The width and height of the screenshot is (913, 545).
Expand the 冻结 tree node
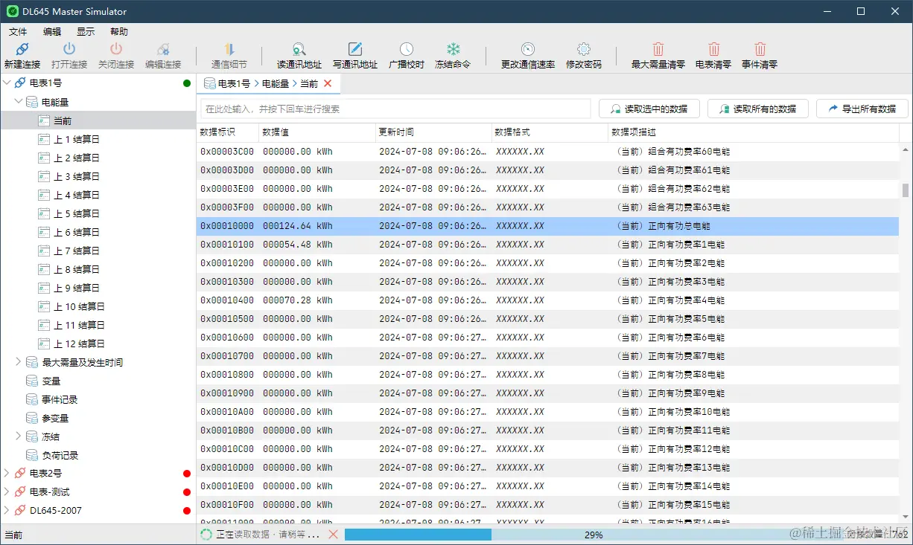point(19,436)
